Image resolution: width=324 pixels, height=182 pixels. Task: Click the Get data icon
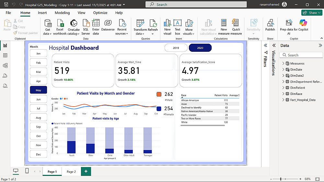pos(48,23)
